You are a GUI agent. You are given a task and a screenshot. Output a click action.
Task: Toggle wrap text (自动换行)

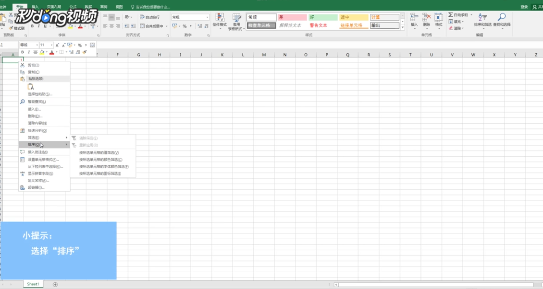[150, 17]
